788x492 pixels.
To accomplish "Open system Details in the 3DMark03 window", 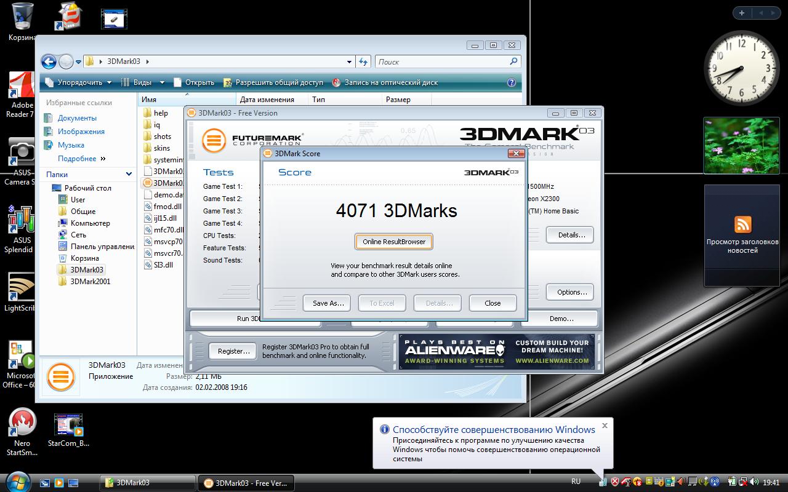I will [570, 235].
